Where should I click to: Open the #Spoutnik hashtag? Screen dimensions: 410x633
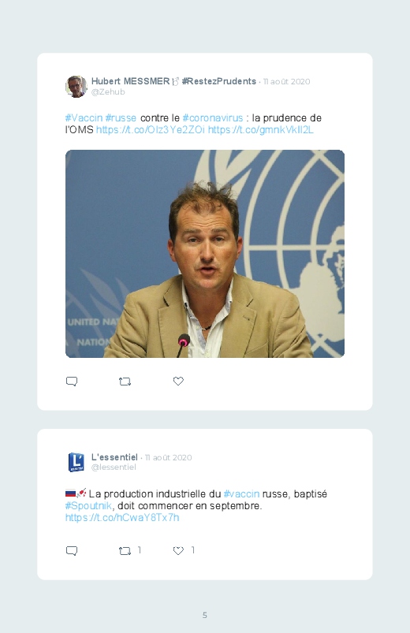click(x=89, y=505)
